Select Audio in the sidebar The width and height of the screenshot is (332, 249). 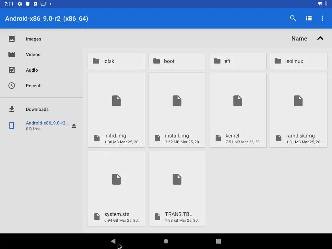[41, 70]
